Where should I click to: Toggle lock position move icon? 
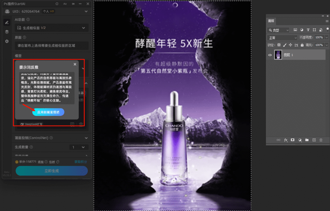pyautogui.click(x=290, y=45)
